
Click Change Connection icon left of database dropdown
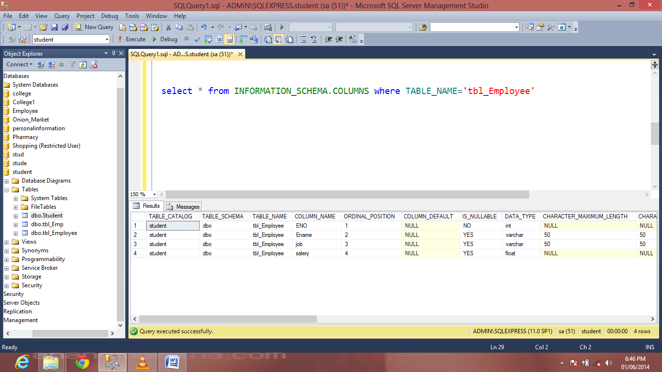point(22,39)
